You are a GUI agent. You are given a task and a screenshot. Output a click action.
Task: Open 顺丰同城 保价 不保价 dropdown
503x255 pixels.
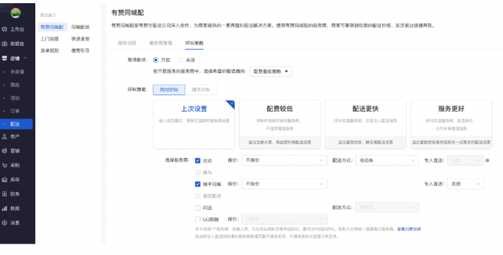click(x=284, y=184)
